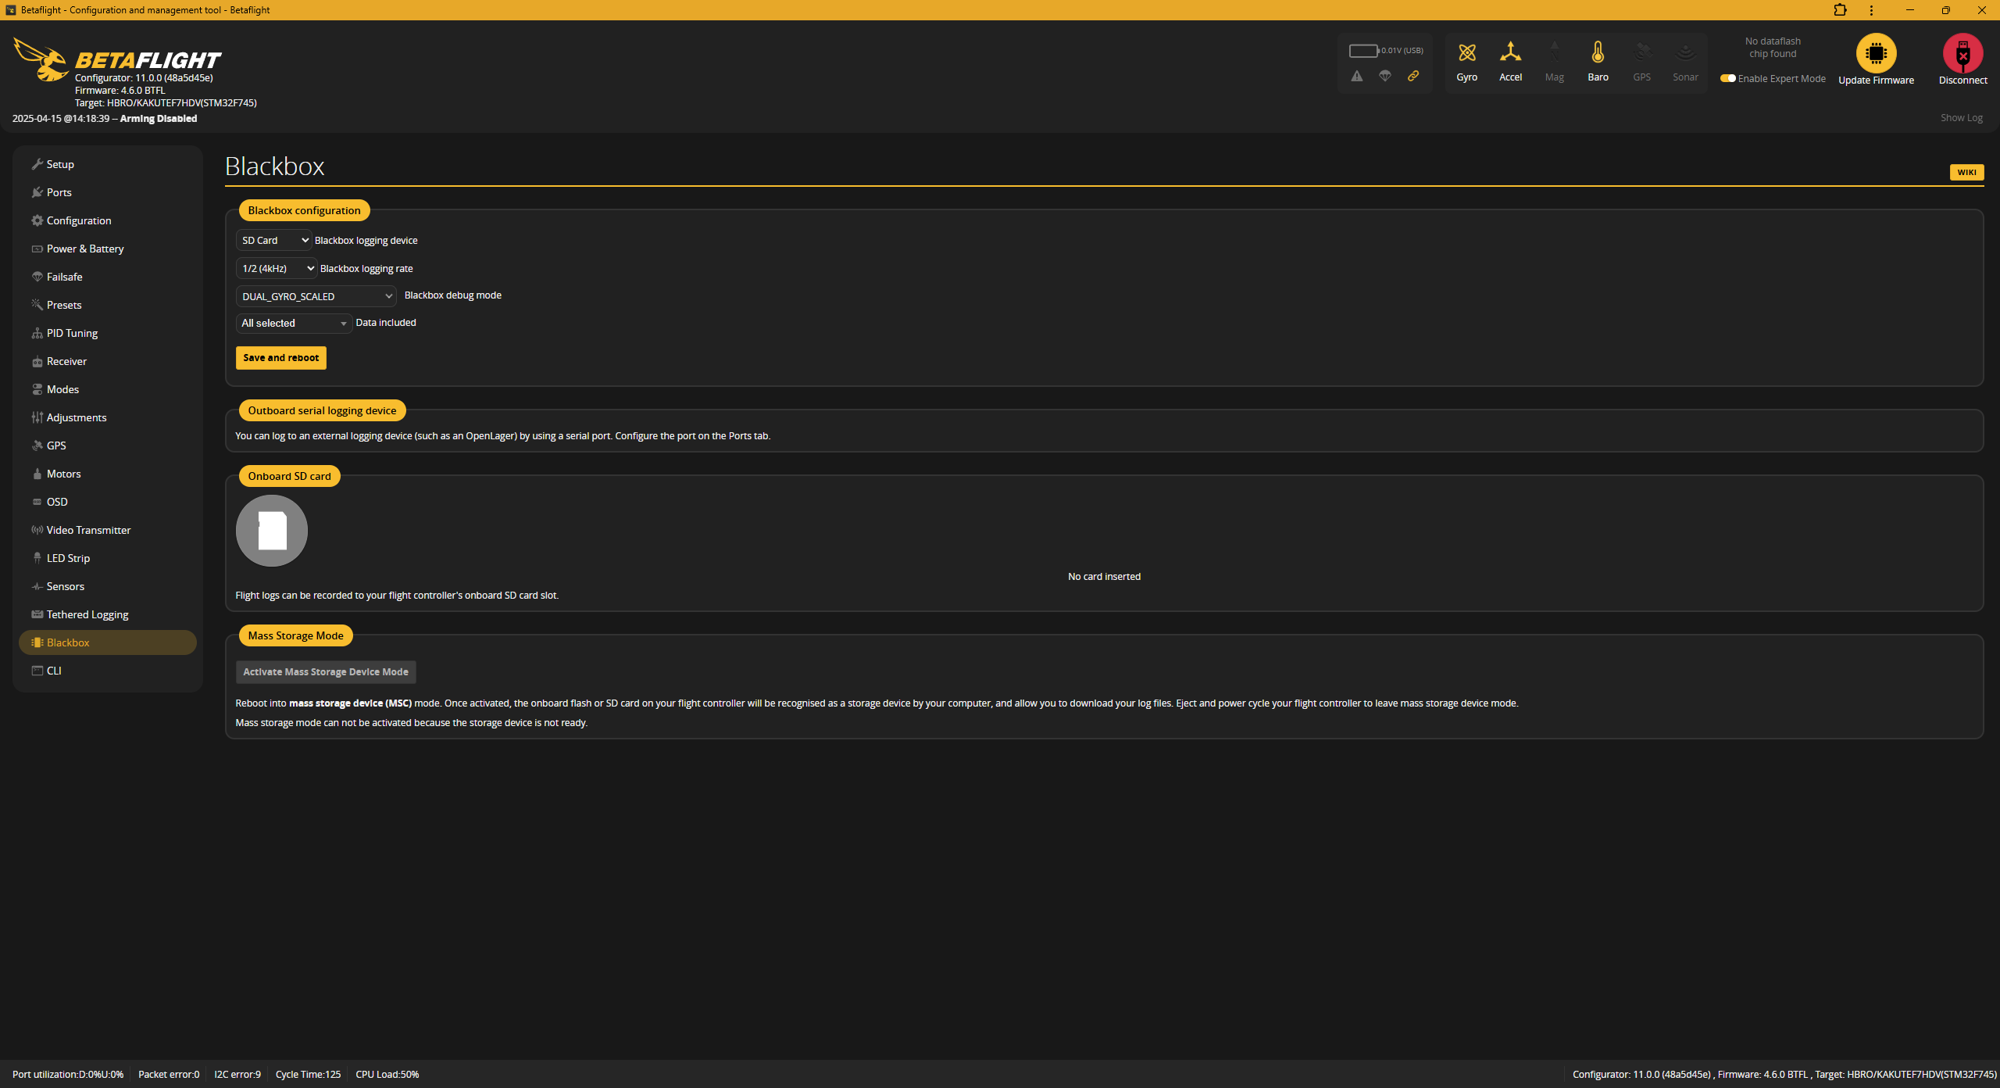Click the 'Mass Storage Mode' section heading
The width and height of the screenshot is (2000, 1088).
(x=295, y=635)
